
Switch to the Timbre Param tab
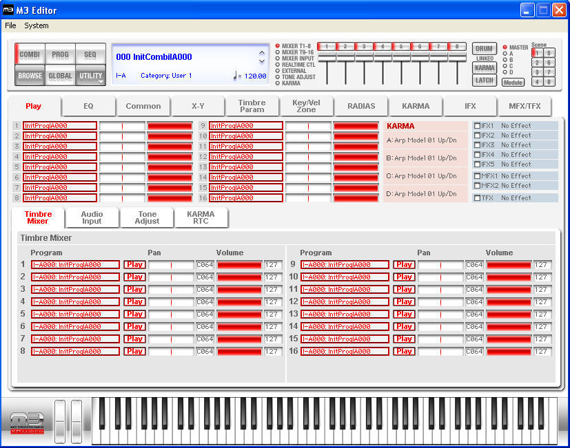click(x=252, y=106)
